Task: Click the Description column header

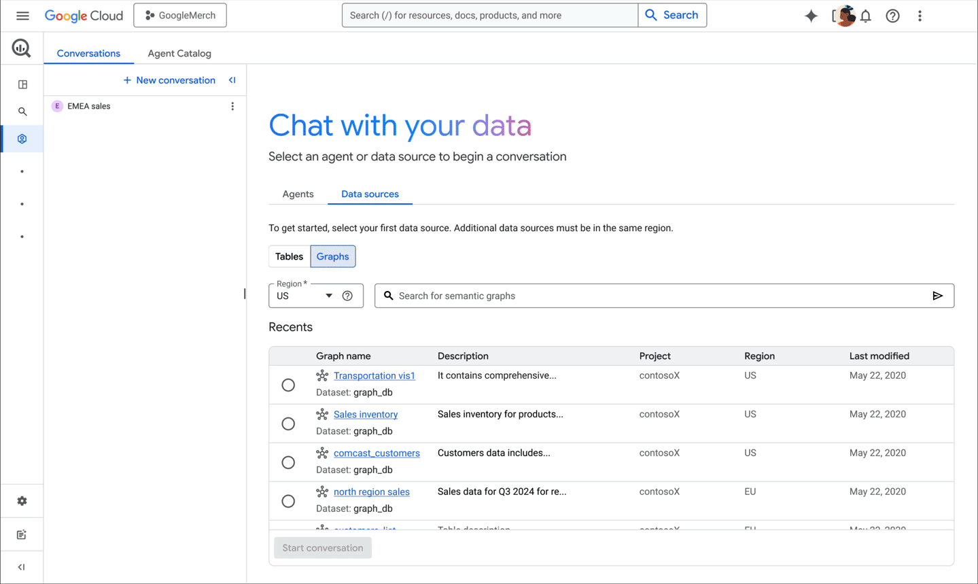Action: point(463,356)
